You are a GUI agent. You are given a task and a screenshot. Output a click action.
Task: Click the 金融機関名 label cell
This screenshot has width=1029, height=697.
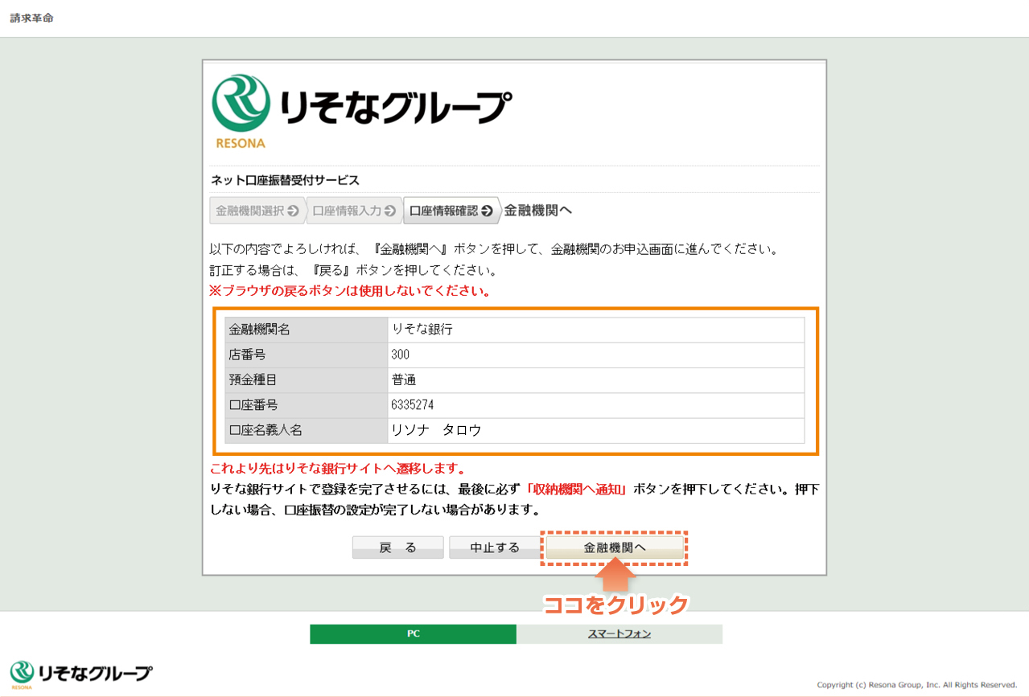tap(306, 330)
